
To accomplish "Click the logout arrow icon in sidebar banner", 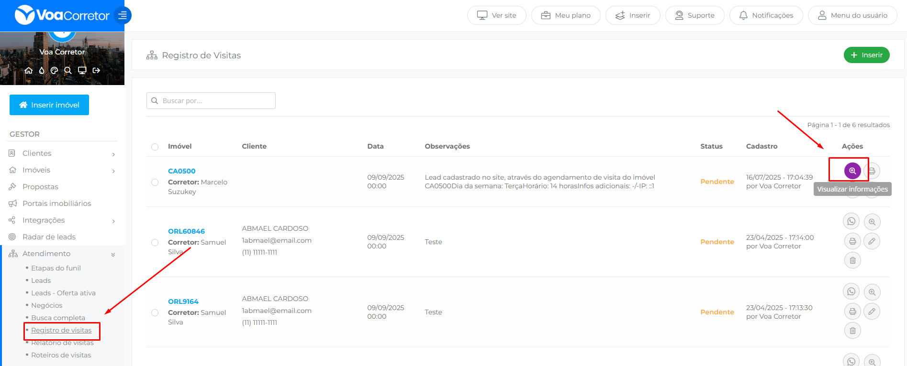I will coord(96,70).
